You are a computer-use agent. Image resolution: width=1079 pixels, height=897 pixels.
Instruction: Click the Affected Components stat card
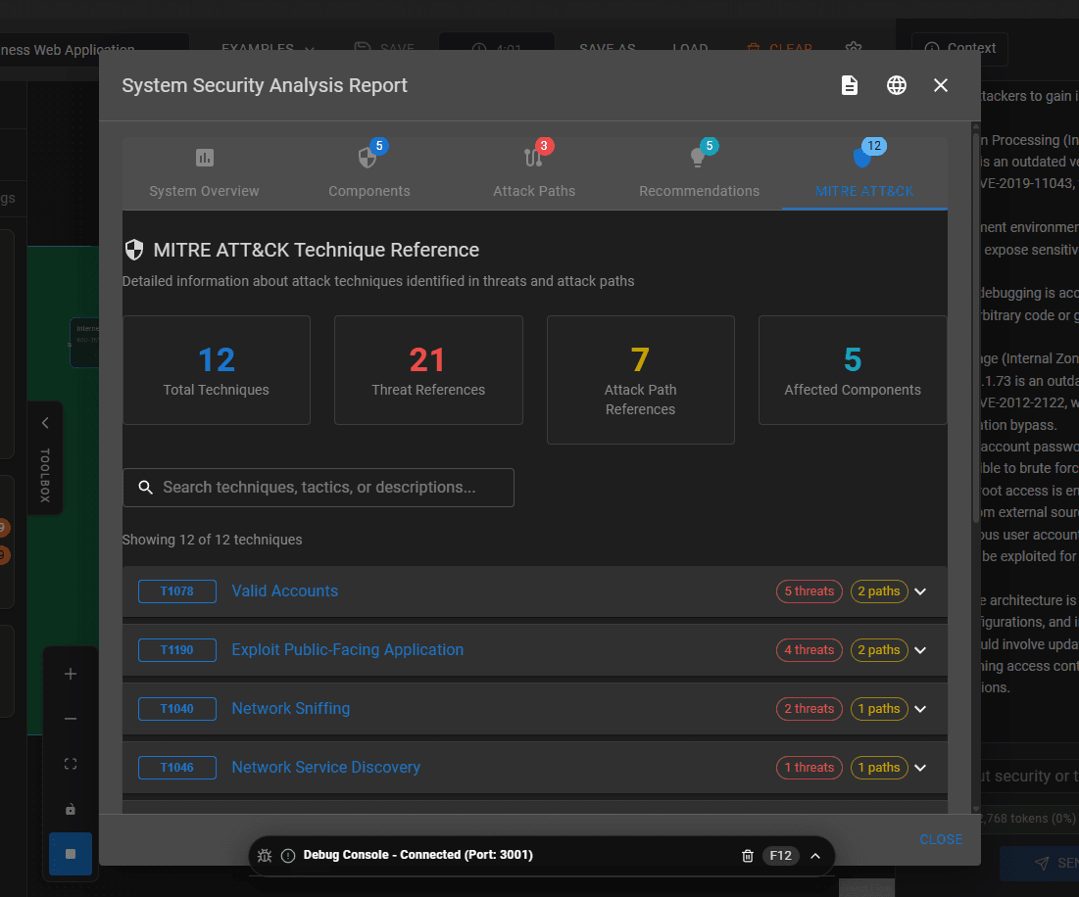(x=853, y=370)
